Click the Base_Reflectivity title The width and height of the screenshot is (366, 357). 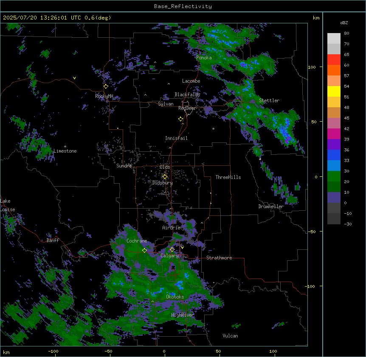[x=183, y=6]
